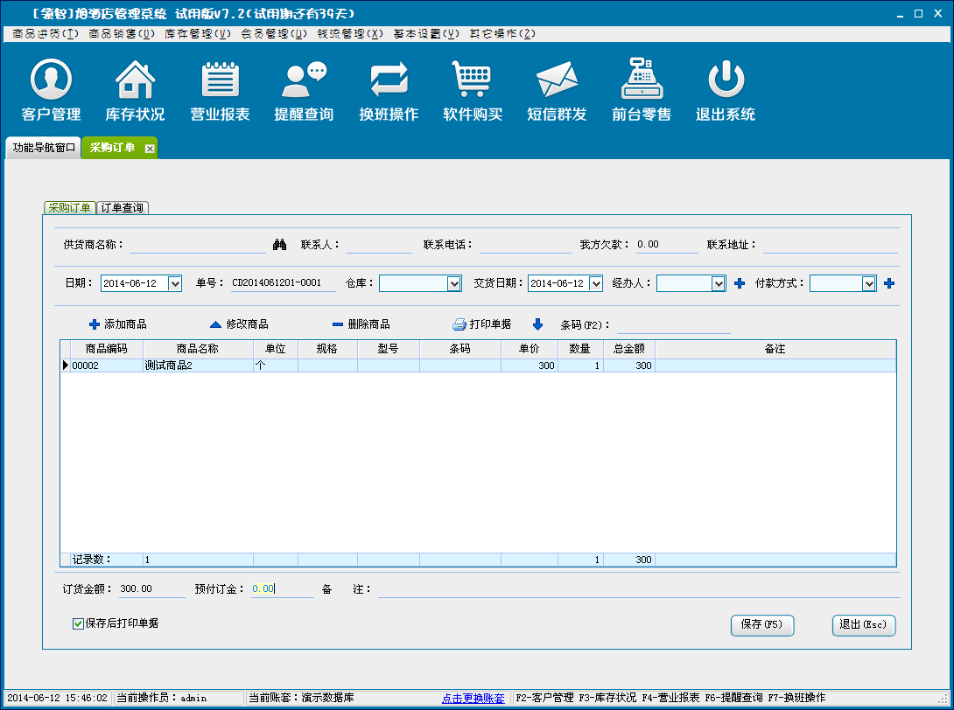The image size is (954, 710).
Task: Click 添加商品 add product button
Action: click(118, 324)
